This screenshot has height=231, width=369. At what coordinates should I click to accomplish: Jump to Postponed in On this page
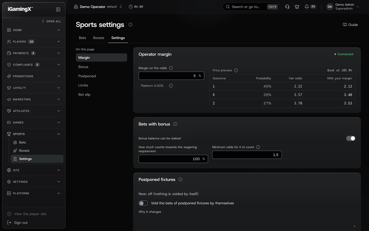click(x=101, y=76)
